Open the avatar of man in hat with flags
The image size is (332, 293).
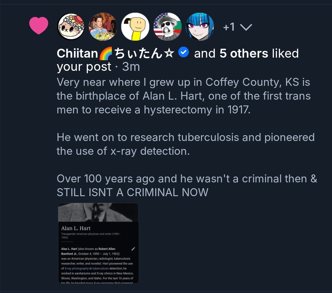tap(168, 27)
